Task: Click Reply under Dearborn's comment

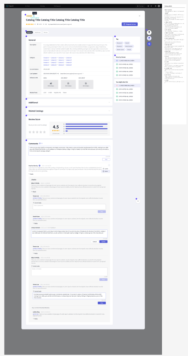Action: [31, 174]
